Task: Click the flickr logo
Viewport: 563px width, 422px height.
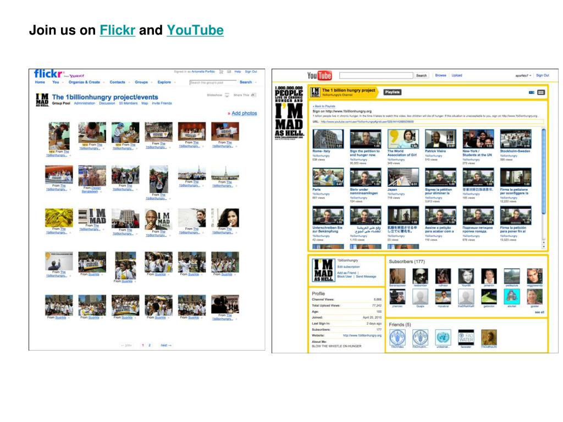Action: click(x=48, y=74)
